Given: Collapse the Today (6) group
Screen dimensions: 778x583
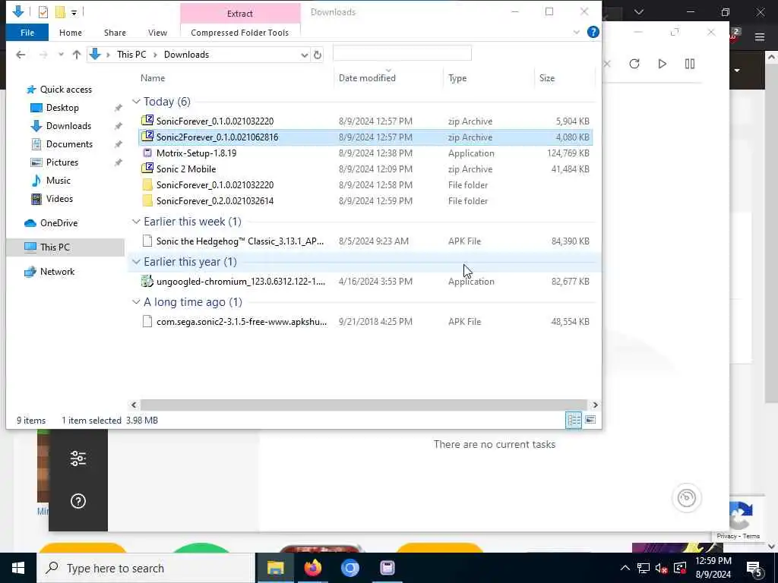Looking at the screenshot, I should point(136,102).
